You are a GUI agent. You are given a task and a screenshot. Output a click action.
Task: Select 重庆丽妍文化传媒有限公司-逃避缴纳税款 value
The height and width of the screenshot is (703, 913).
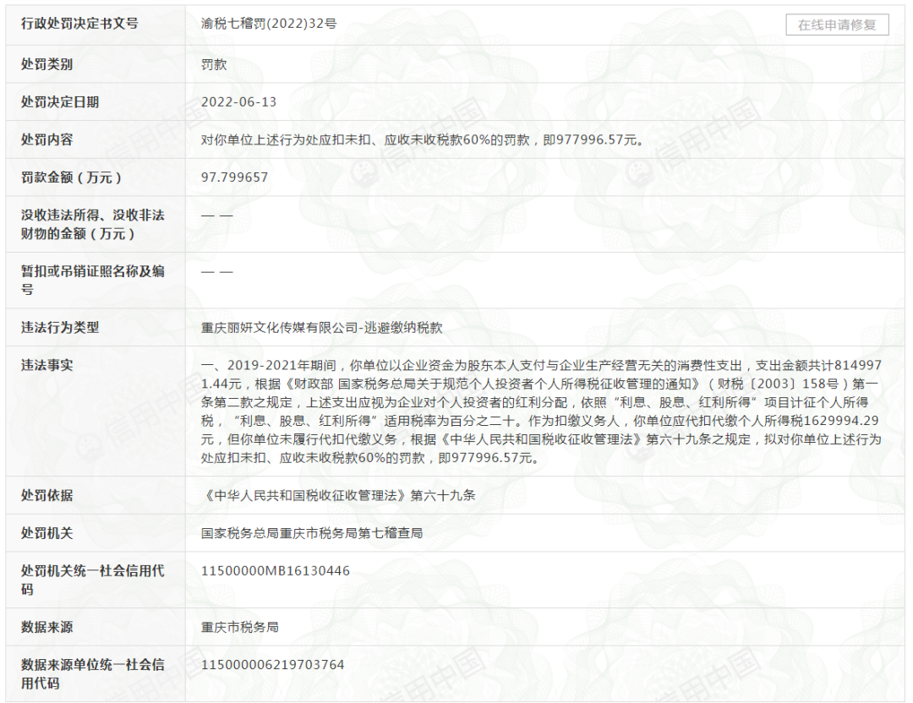(321, 328)
